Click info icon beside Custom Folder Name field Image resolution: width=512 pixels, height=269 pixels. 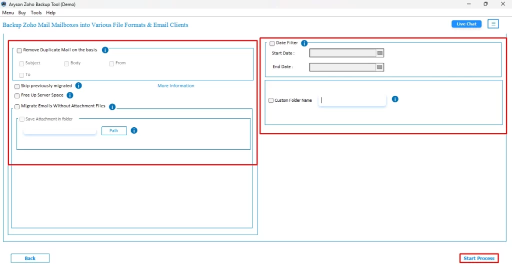point(395,99)
